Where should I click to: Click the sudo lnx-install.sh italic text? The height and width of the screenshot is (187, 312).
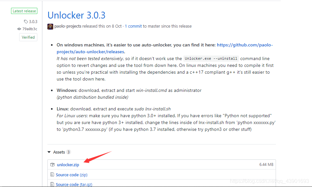152,109
